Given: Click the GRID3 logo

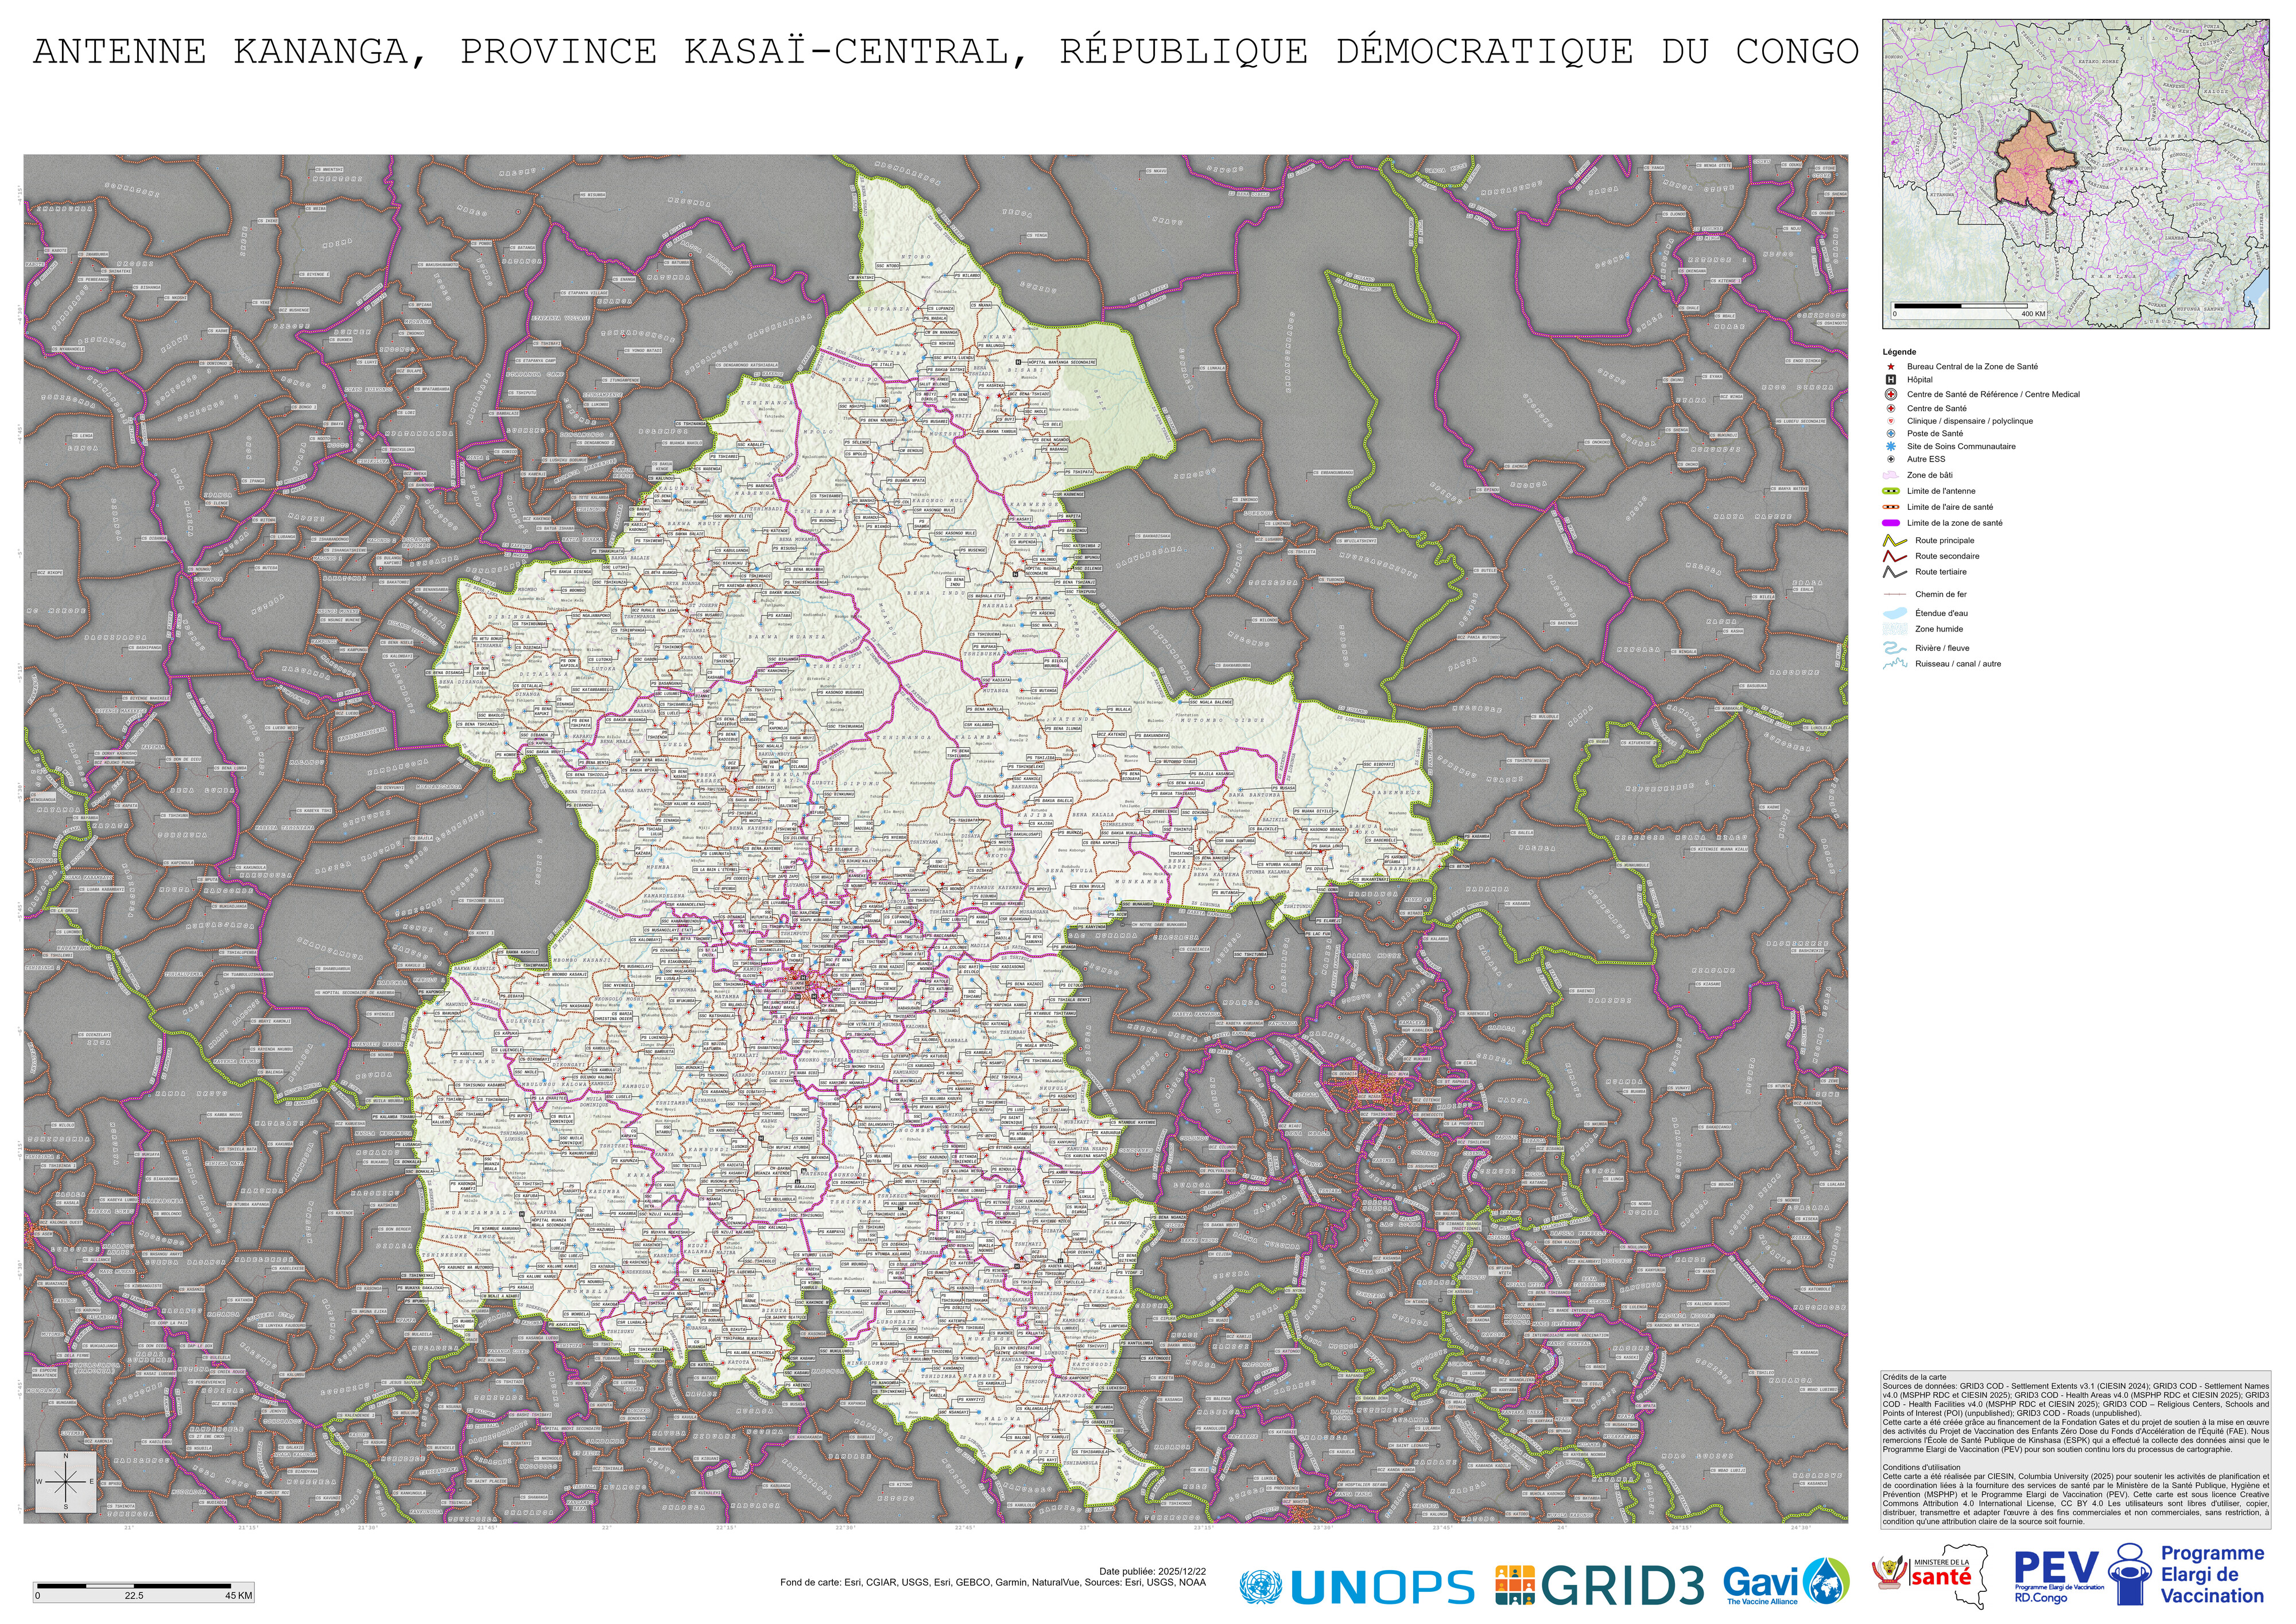Looking at the screenshot, I should click(1600, 1586).
